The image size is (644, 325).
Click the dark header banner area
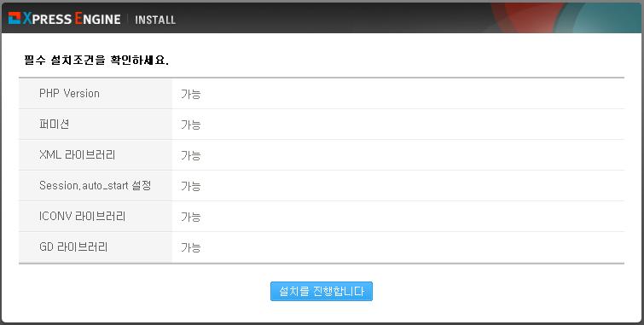[322, 18]
